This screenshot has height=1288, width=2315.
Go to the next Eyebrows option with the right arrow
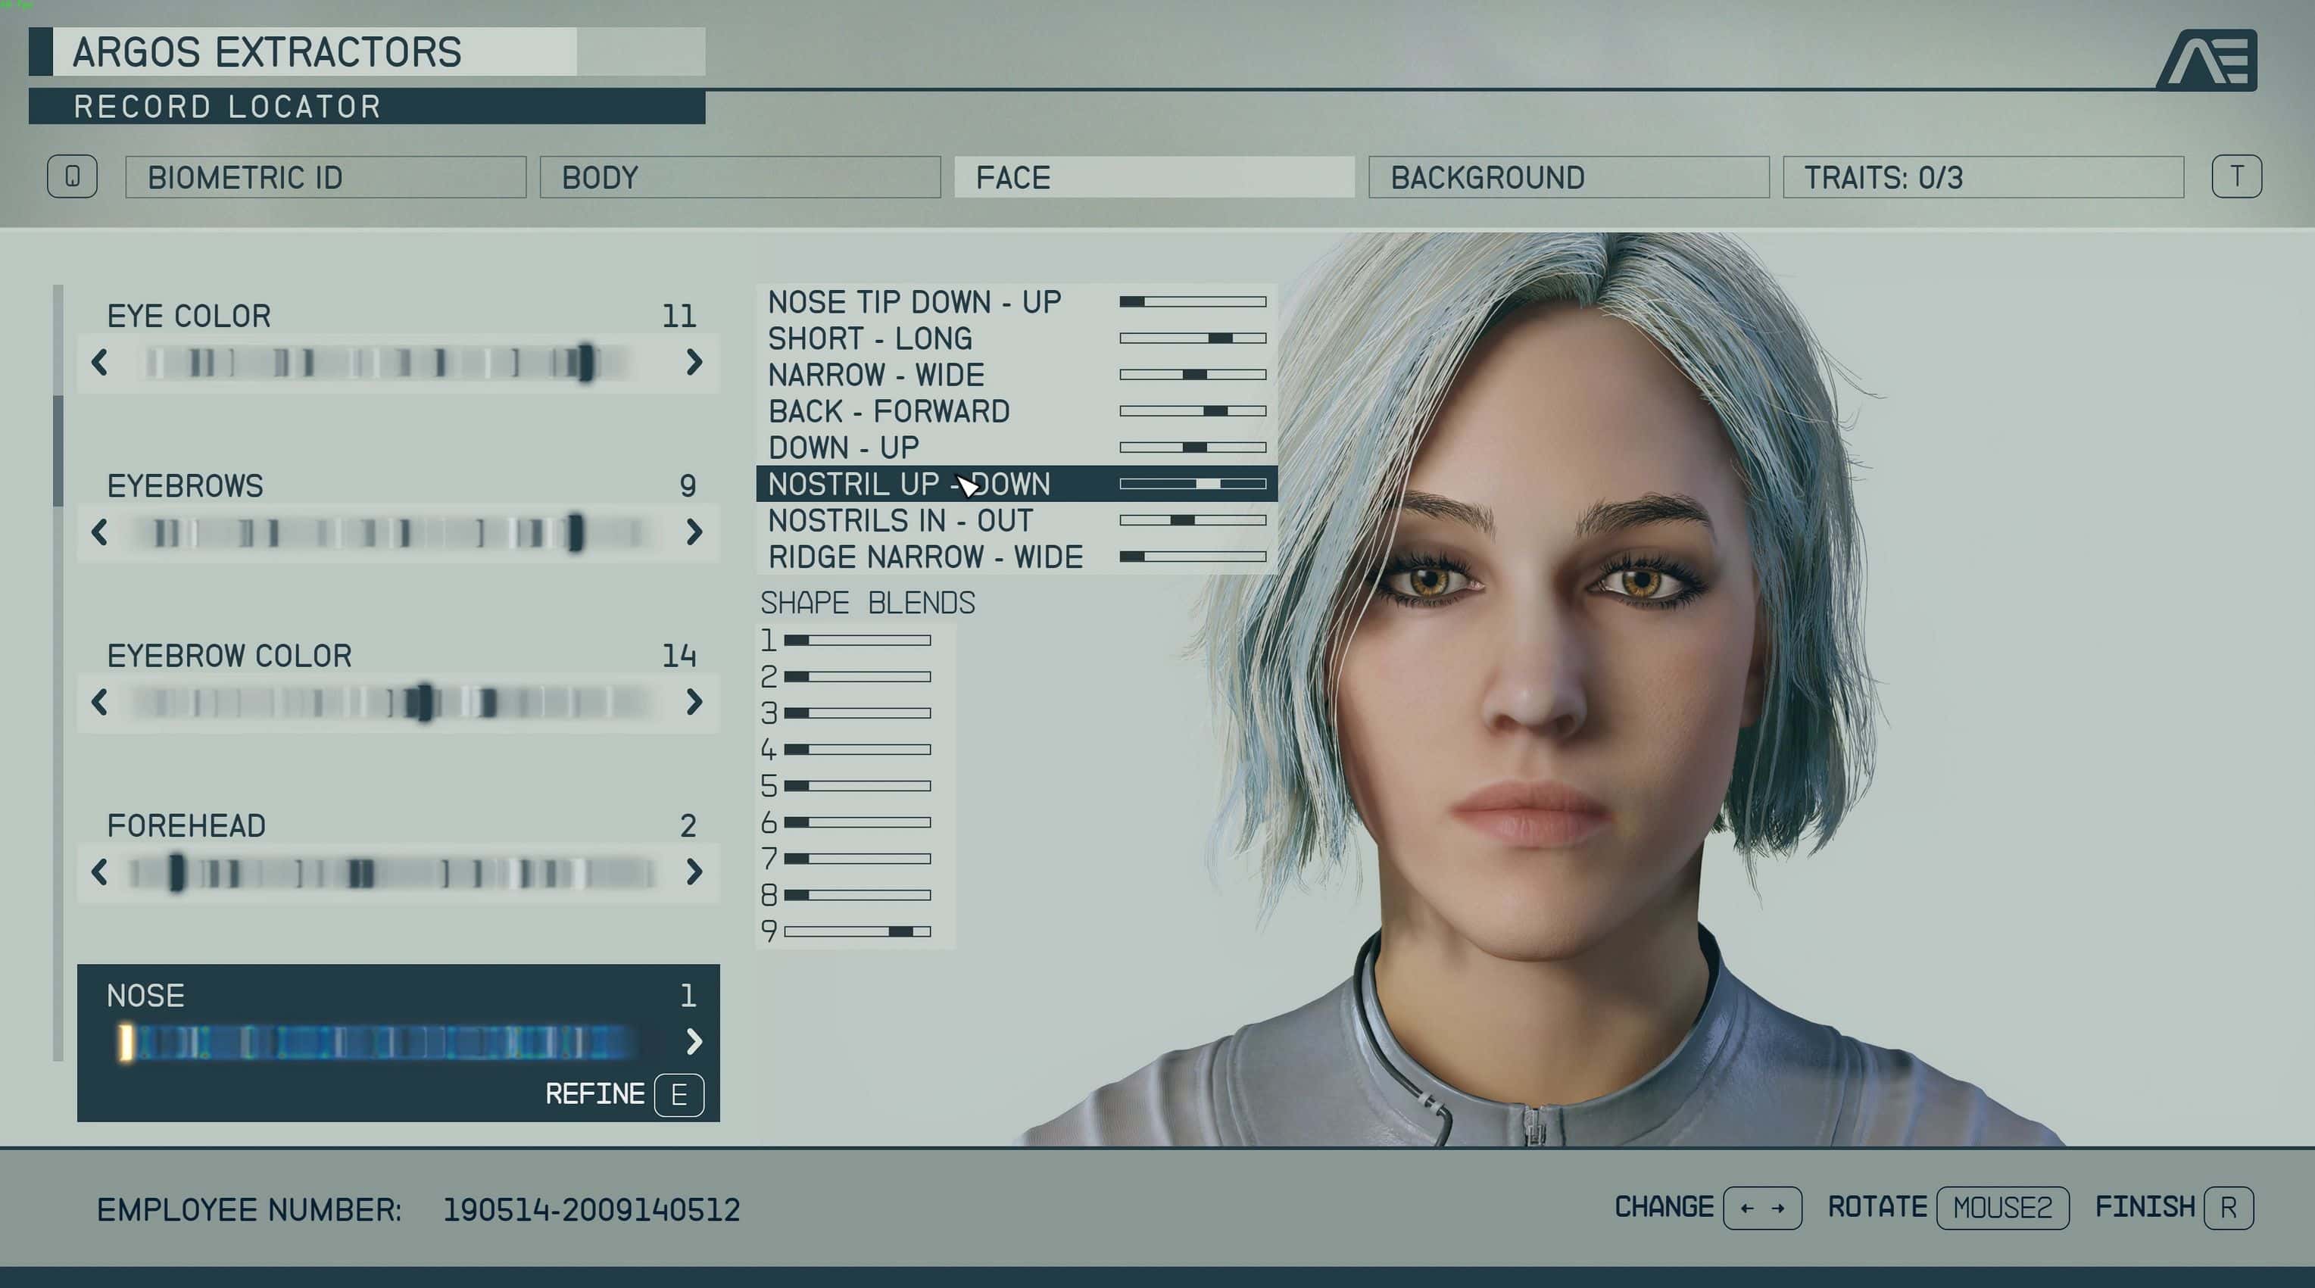click(x=694, y=532)
